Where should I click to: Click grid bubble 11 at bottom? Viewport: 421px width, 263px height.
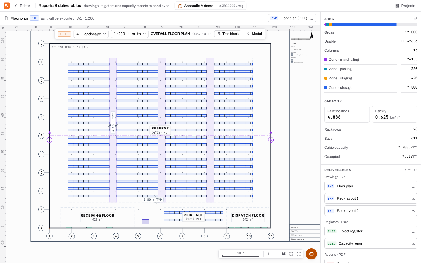coord(271,236)
